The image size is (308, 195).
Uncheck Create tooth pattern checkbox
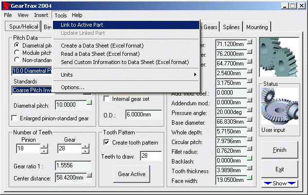tap(106, 142)
